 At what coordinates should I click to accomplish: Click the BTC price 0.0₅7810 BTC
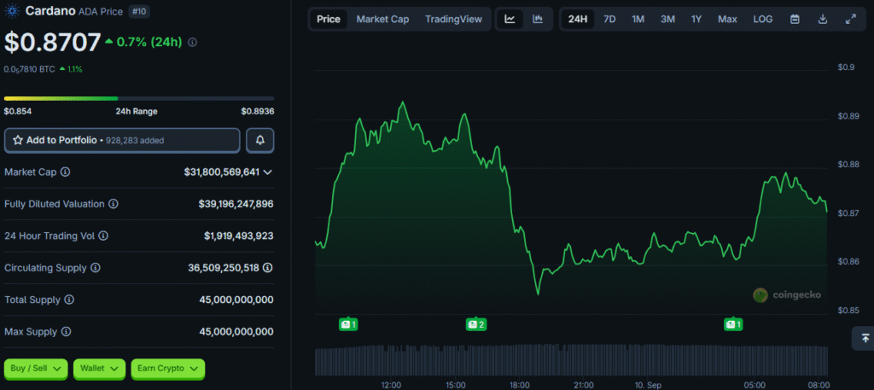pos(29,69)
